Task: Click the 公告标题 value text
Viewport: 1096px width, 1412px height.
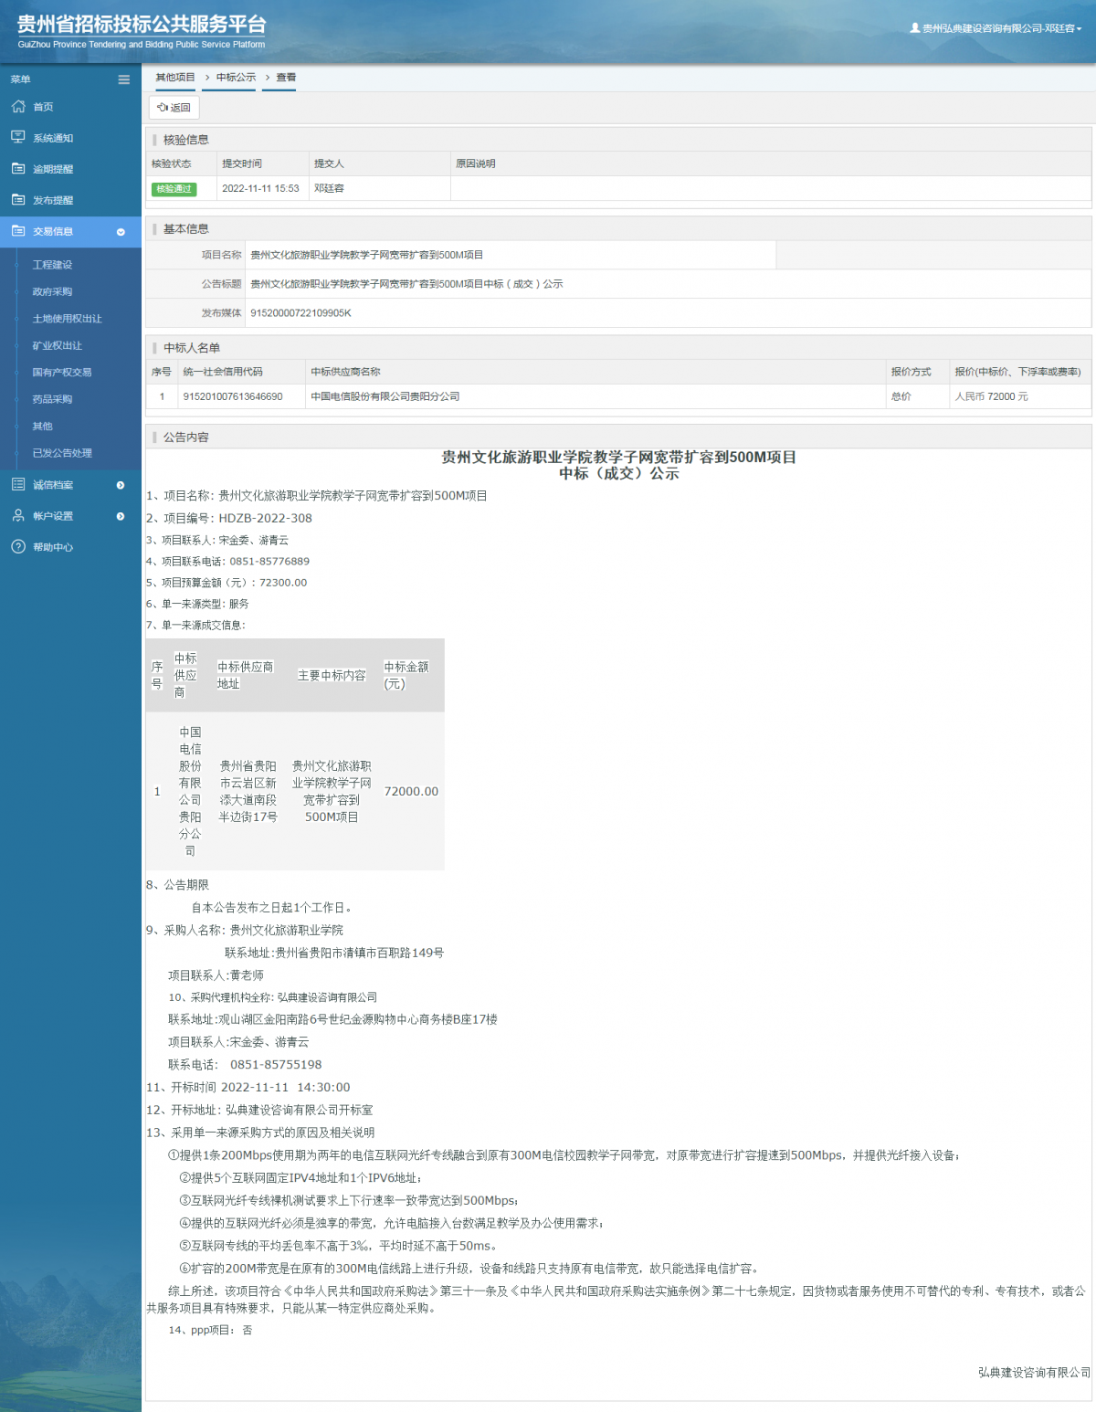Action: tap(406, 284)
